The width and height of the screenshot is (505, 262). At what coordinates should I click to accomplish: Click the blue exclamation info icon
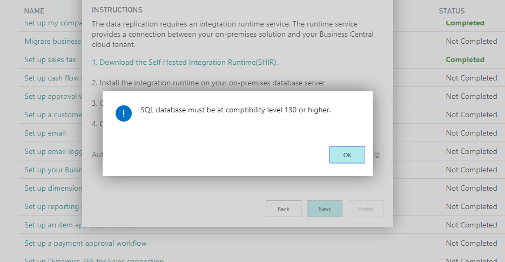124,113
